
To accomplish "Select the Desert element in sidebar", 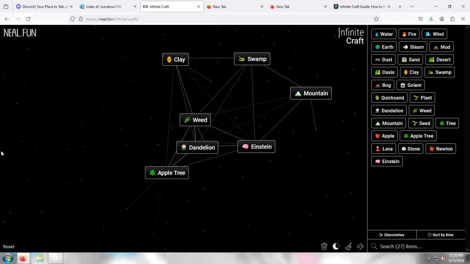I will [x=439, y=60].
